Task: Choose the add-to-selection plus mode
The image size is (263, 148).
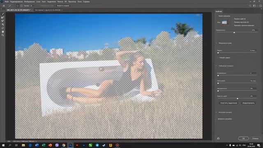Action: 17,6
